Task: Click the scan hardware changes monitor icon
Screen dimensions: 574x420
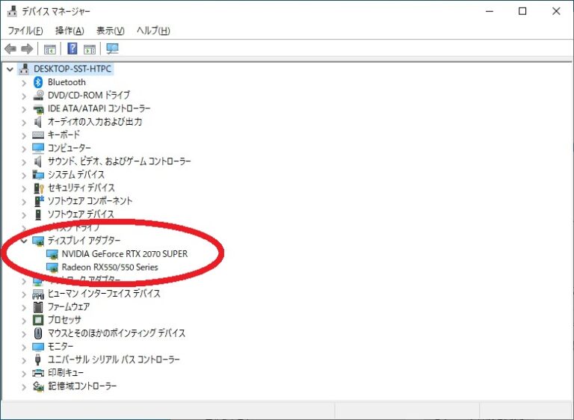Action: click(x=112, y=49)
